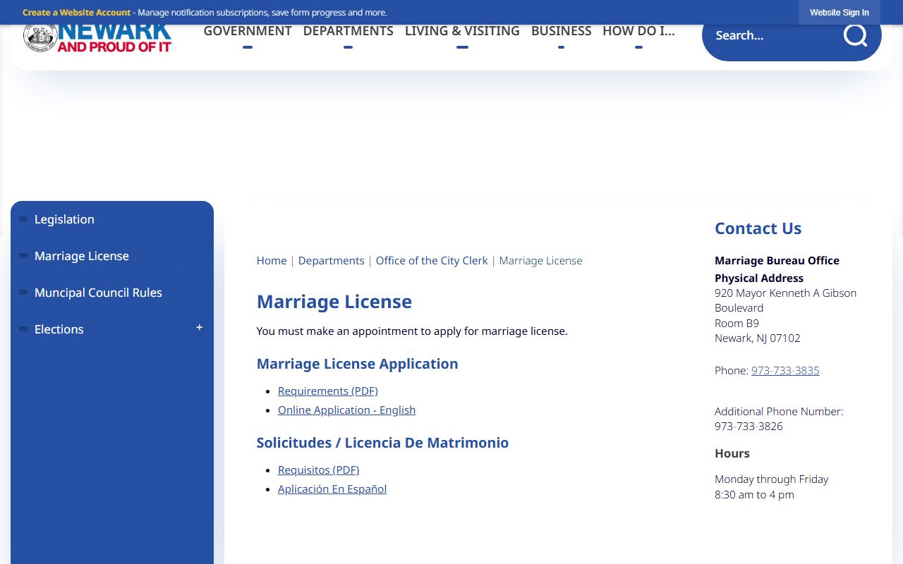Open the Living & Visiting menu
The width and height of the screenshot is (903, 564).
pos(462,31)
